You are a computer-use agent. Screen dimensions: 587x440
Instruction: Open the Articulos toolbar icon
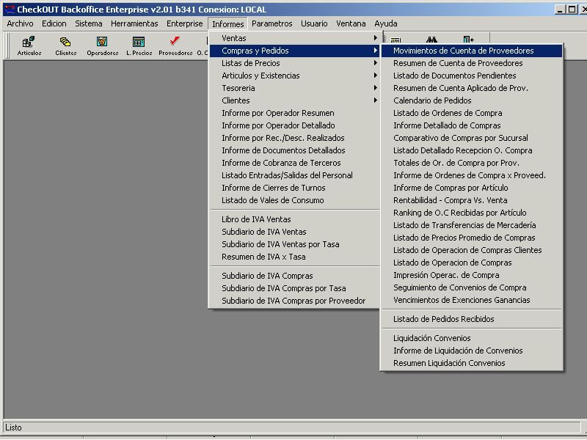(29, 45)
